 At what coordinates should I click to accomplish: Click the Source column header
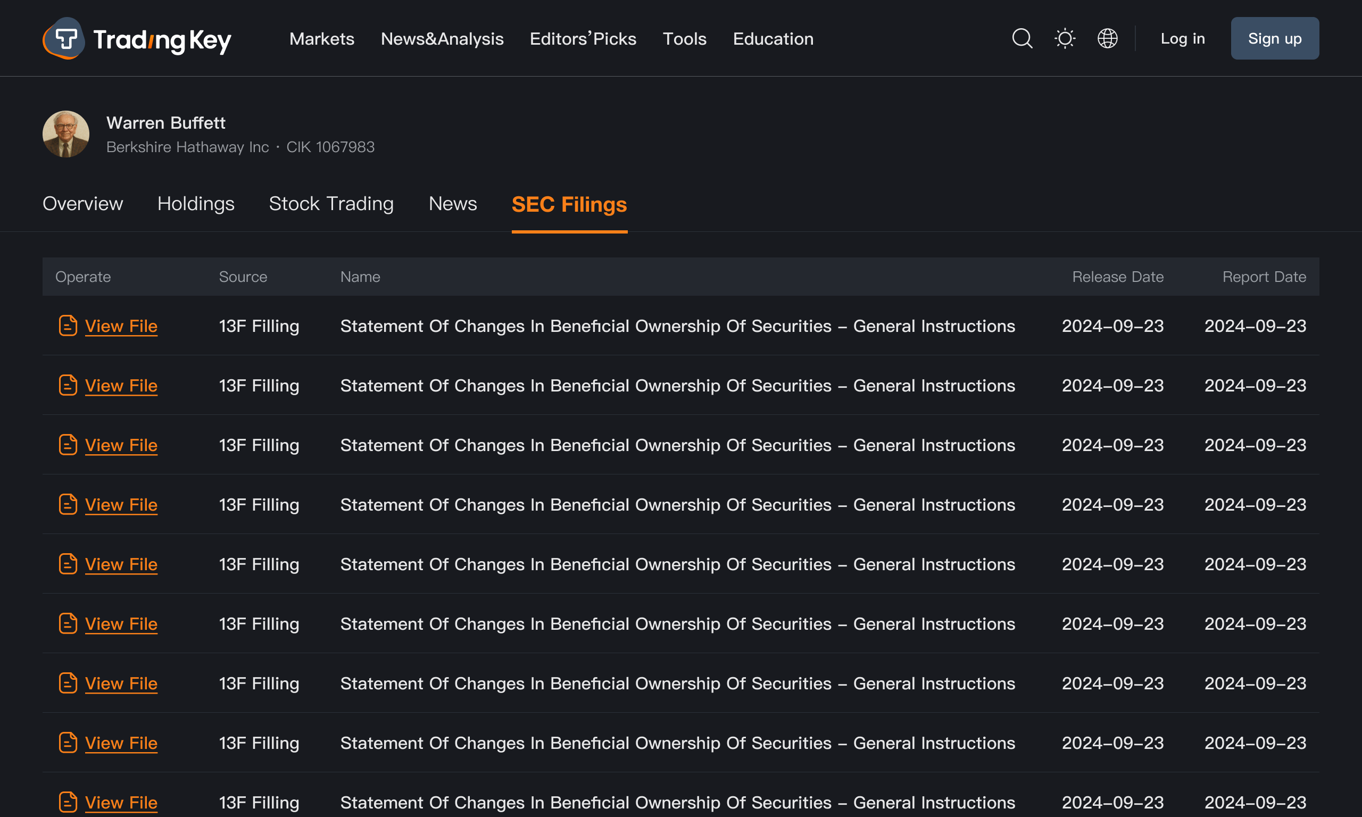point(243,277)
